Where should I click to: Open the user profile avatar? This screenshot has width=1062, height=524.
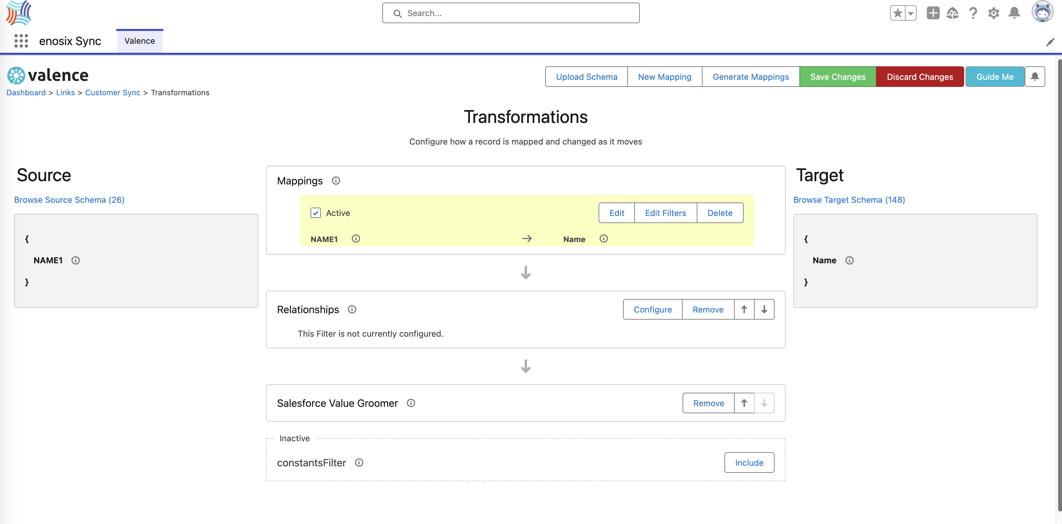(x=1042, y=12)
